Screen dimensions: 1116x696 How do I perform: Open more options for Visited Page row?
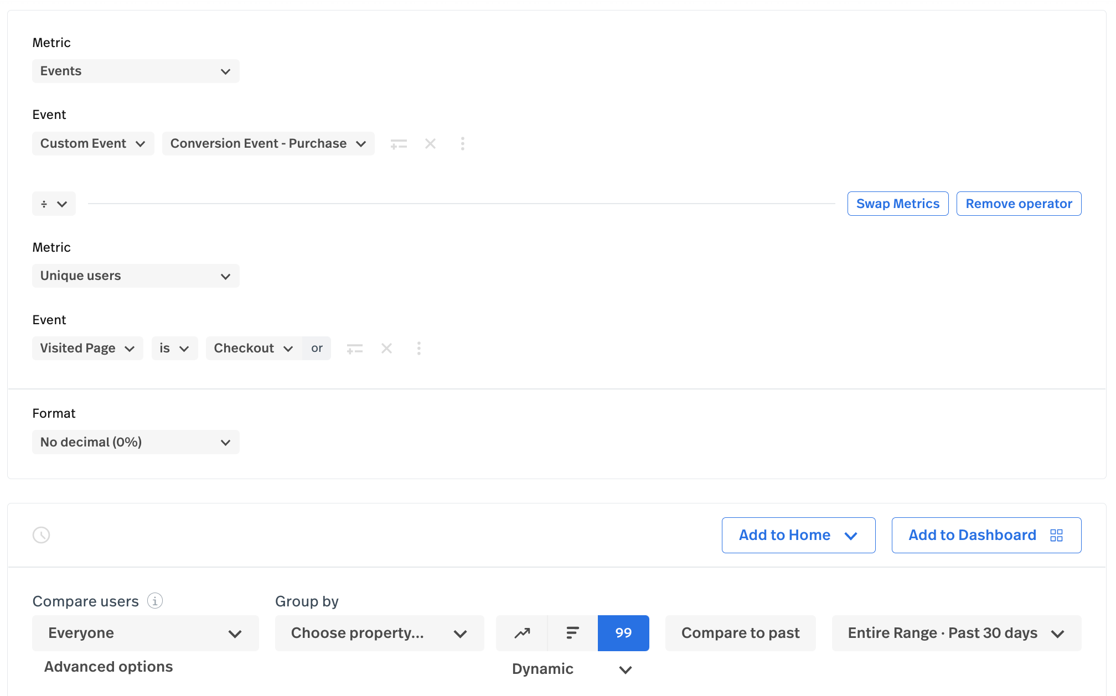[x=419, y=349]
